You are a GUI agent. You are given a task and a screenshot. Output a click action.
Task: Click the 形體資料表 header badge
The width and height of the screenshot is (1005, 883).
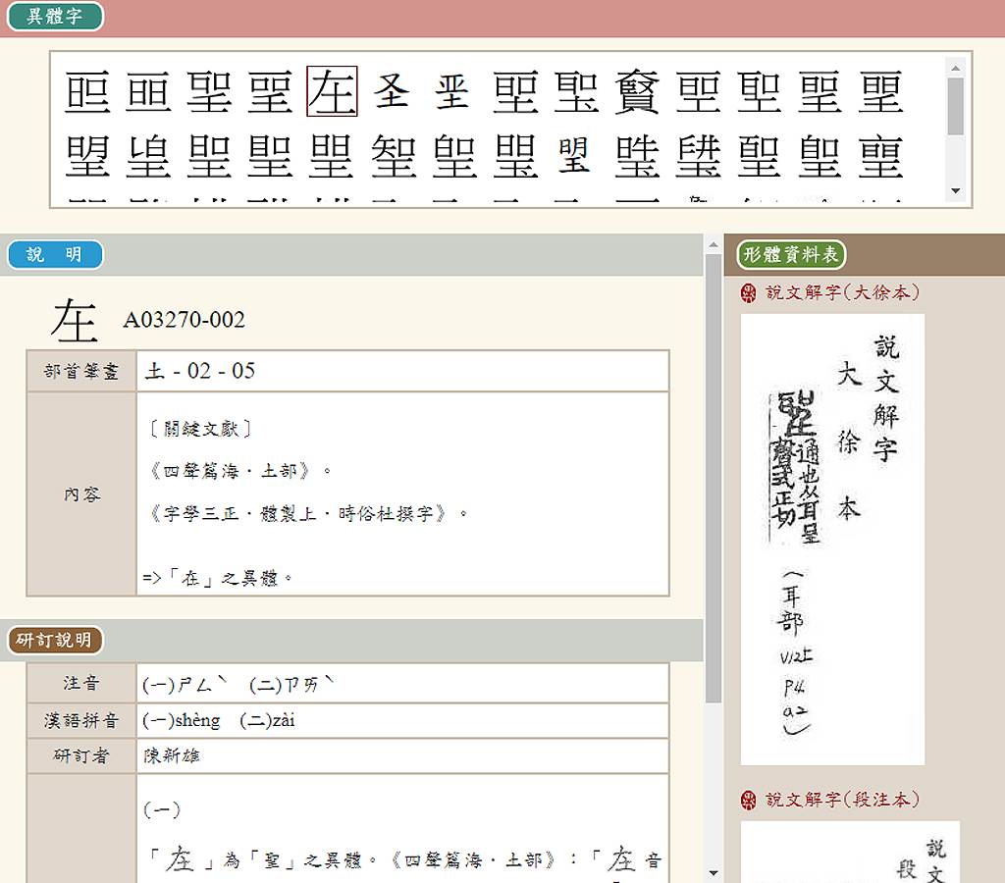[x=791, y=255]
